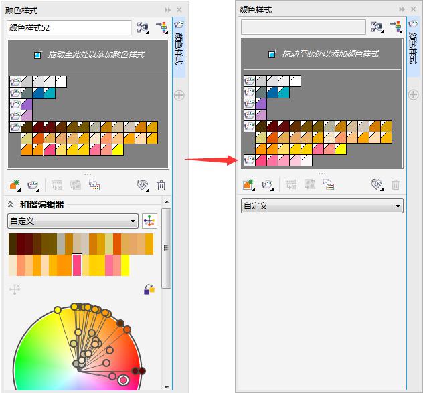Click harmony rule icon beside 自定义 dropdown
423x393 pixels.
pyautogui.click(x=149, y=221)
